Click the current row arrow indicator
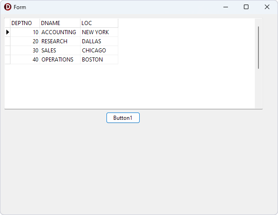Image resolution: width=278 pixels, height=215 pixels. point(7,32)
